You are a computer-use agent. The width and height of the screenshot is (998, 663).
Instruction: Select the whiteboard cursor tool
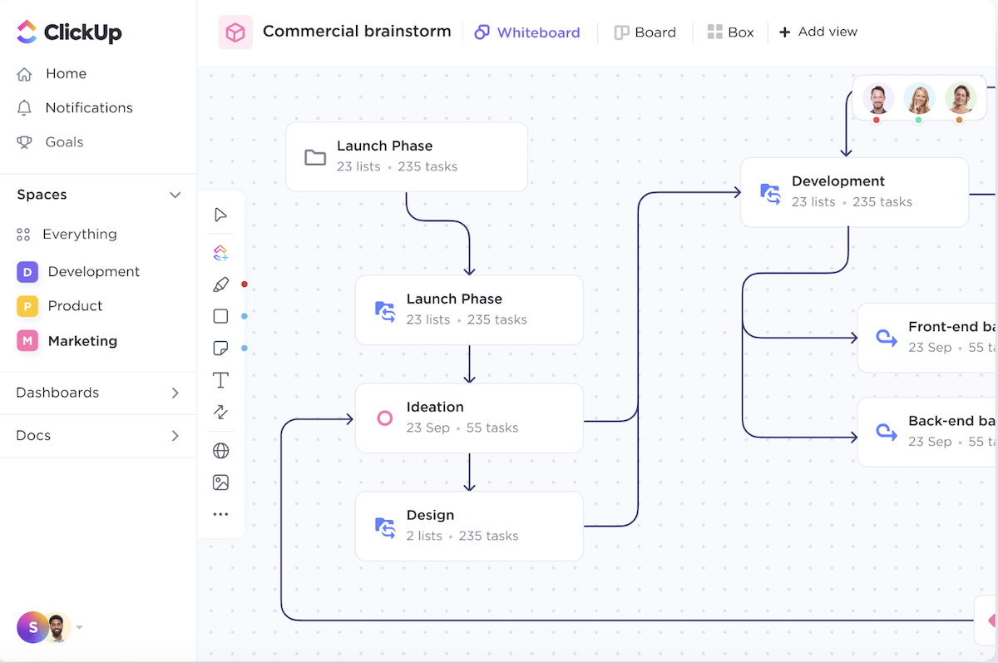click(x=220, y=214)
